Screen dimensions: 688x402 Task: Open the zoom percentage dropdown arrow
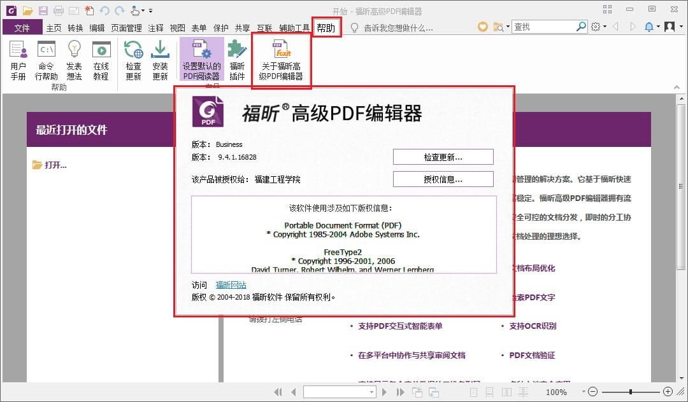coord(584,391)
